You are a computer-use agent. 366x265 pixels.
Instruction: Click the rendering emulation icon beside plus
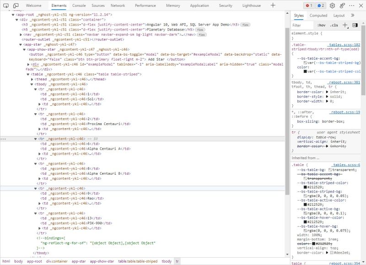355,25
